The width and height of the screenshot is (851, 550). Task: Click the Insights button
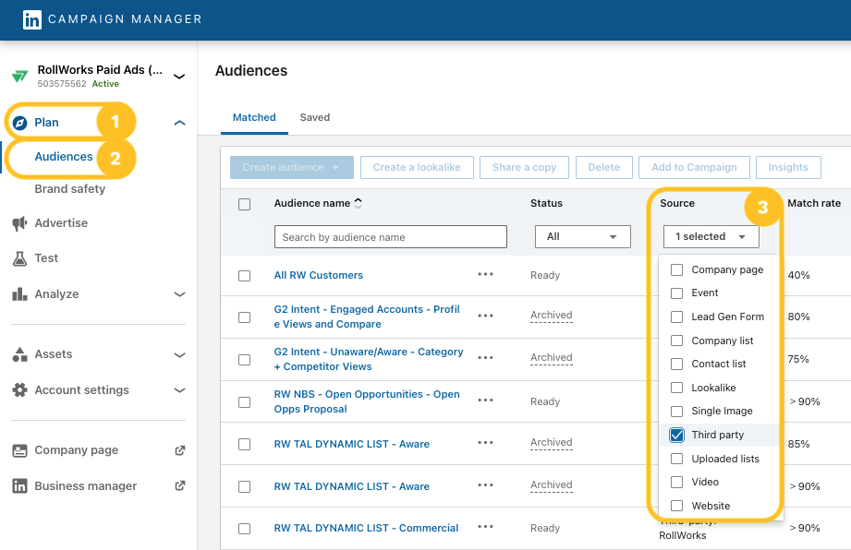788,167
